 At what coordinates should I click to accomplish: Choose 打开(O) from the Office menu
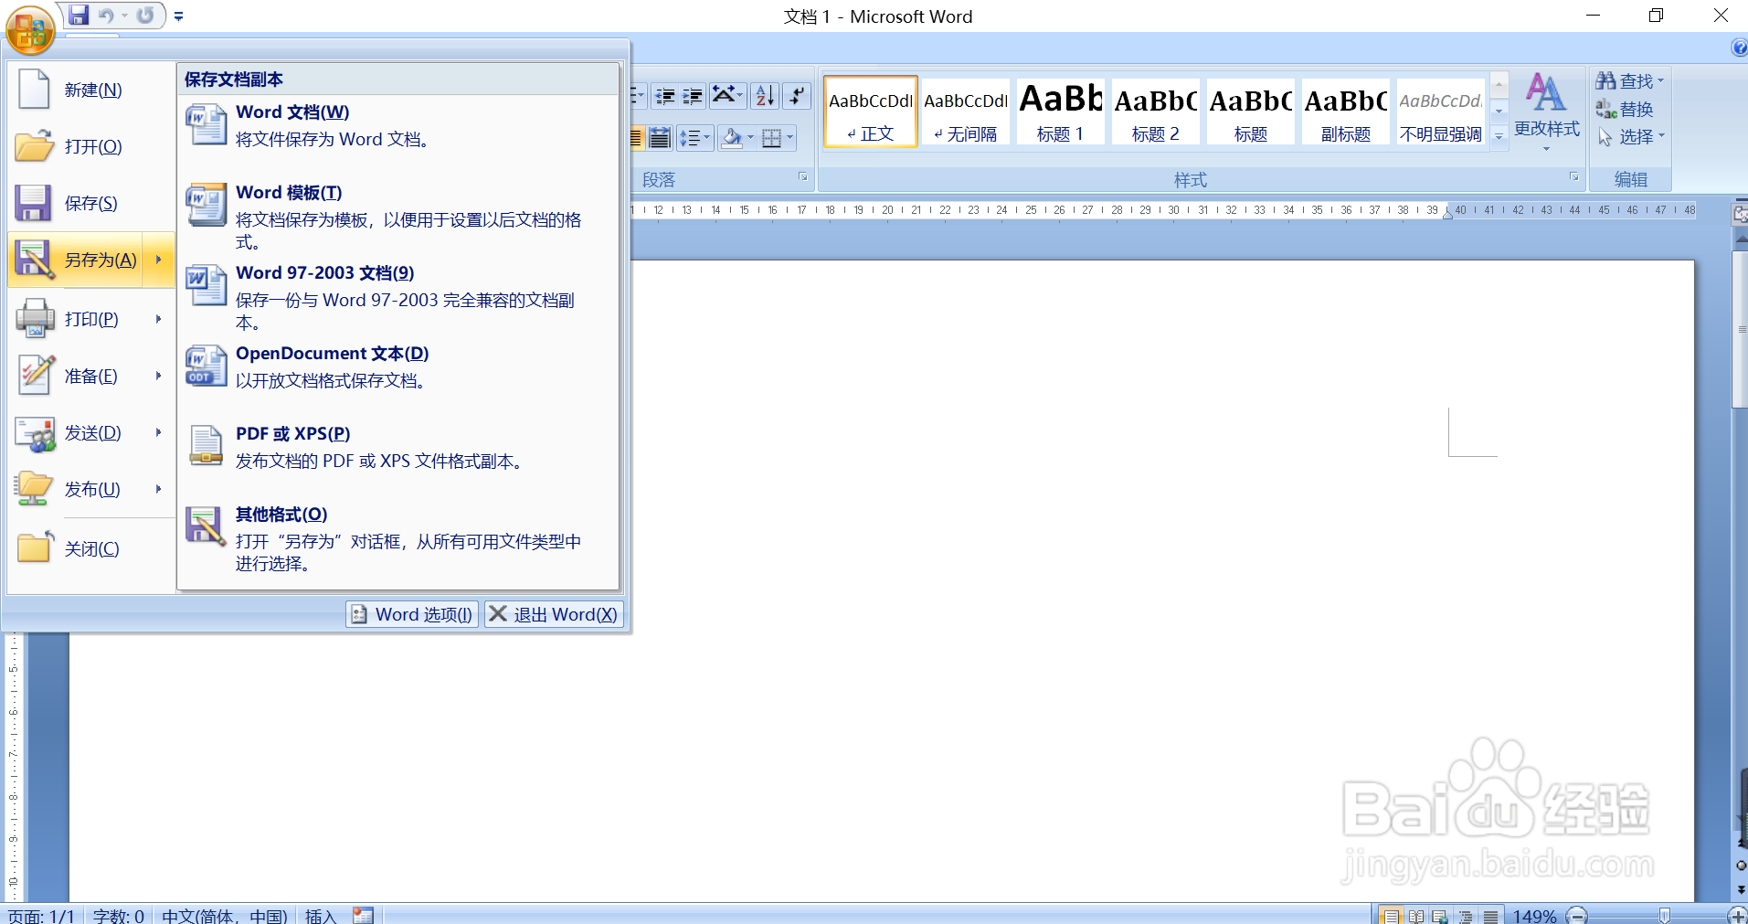coord(90,146)
